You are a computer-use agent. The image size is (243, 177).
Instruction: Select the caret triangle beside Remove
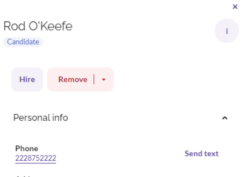point(104,80)
